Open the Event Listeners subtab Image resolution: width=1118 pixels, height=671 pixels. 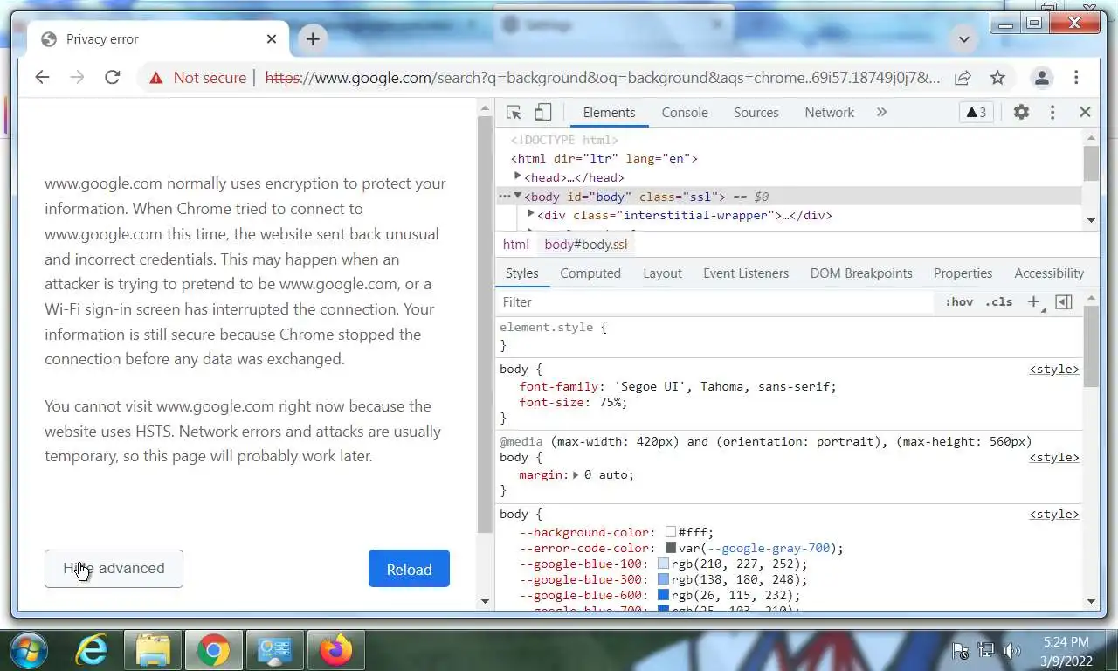click(746, 273)
